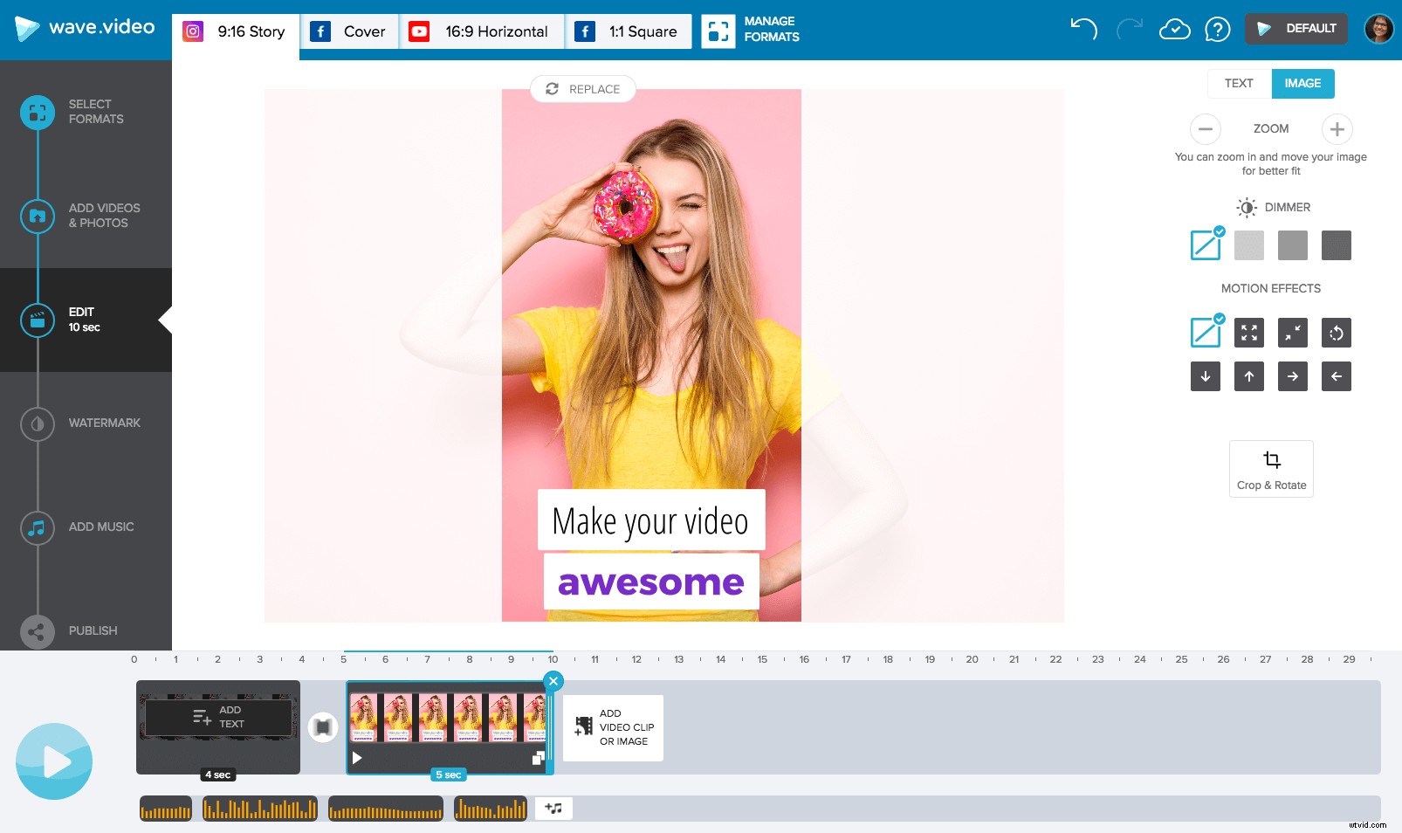Click the add-music note icon on the timeline
The height and width of the screenshot is (833, 1402).
553,809
